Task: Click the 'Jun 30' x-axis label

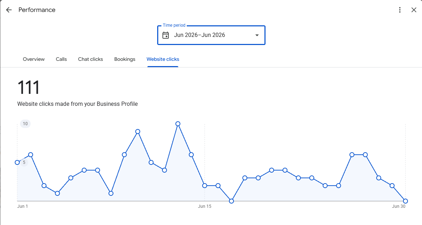Action: pos(399,206)
